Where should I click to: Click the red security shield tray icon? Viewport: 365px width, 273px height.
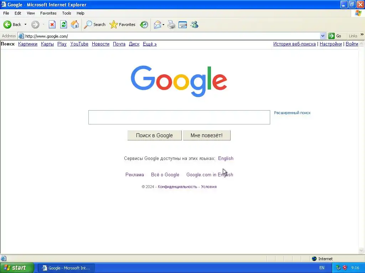(x=345, y=268)
